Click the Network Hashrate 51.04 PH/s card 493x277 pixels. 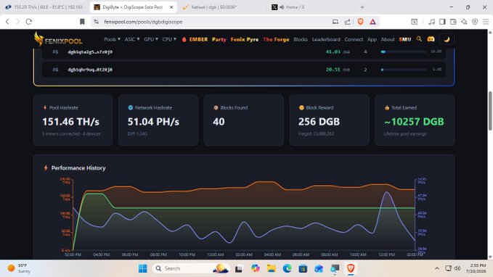[x=158, y=120]
